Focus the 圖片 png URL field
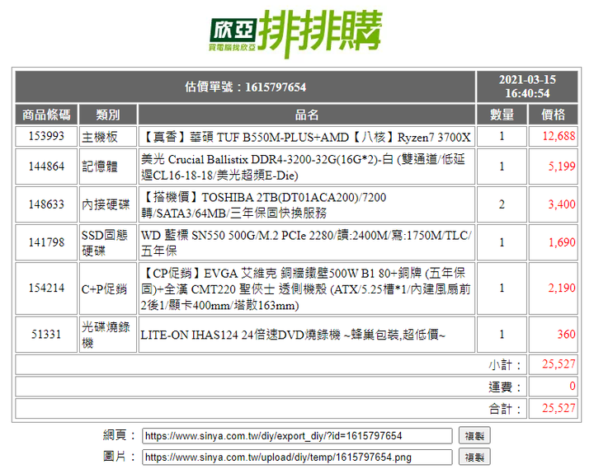Screen dimensions: 594x469 click(297, 457)
